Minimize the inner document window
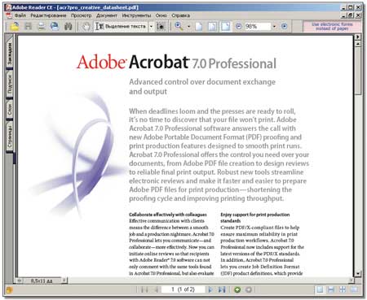367x300 pixels. [x=344, y=15]
